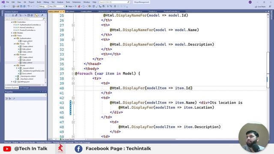Viewport: 274px width, 154px height.
Task: Open the editor zoom percentage dropdown
Action: pyautogui.click(x=52, y=139)
